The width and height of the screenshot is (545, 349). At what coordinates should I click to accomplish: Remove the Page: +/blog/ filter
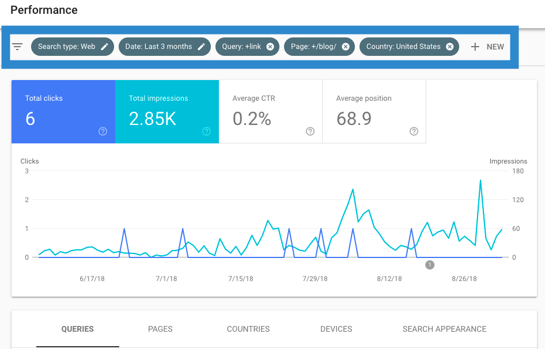click(x=345, y=47)
